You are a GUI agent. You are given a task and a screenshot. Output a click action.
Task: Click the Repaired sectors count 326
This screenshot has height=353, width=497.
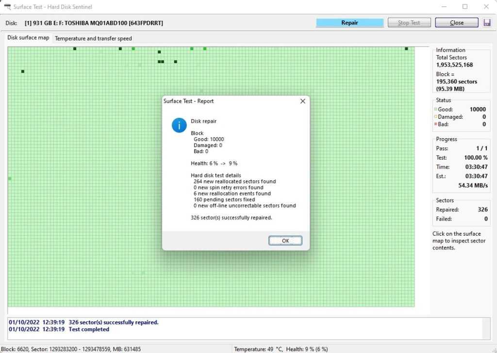pyautogui.click(x=483, y=209)
